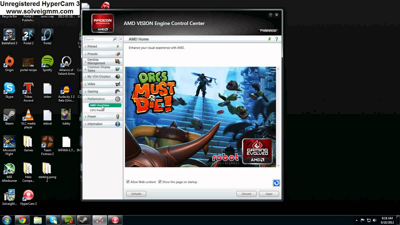
Task: Click the Radeon Graphics AMD logo
Action: [102, 23]
